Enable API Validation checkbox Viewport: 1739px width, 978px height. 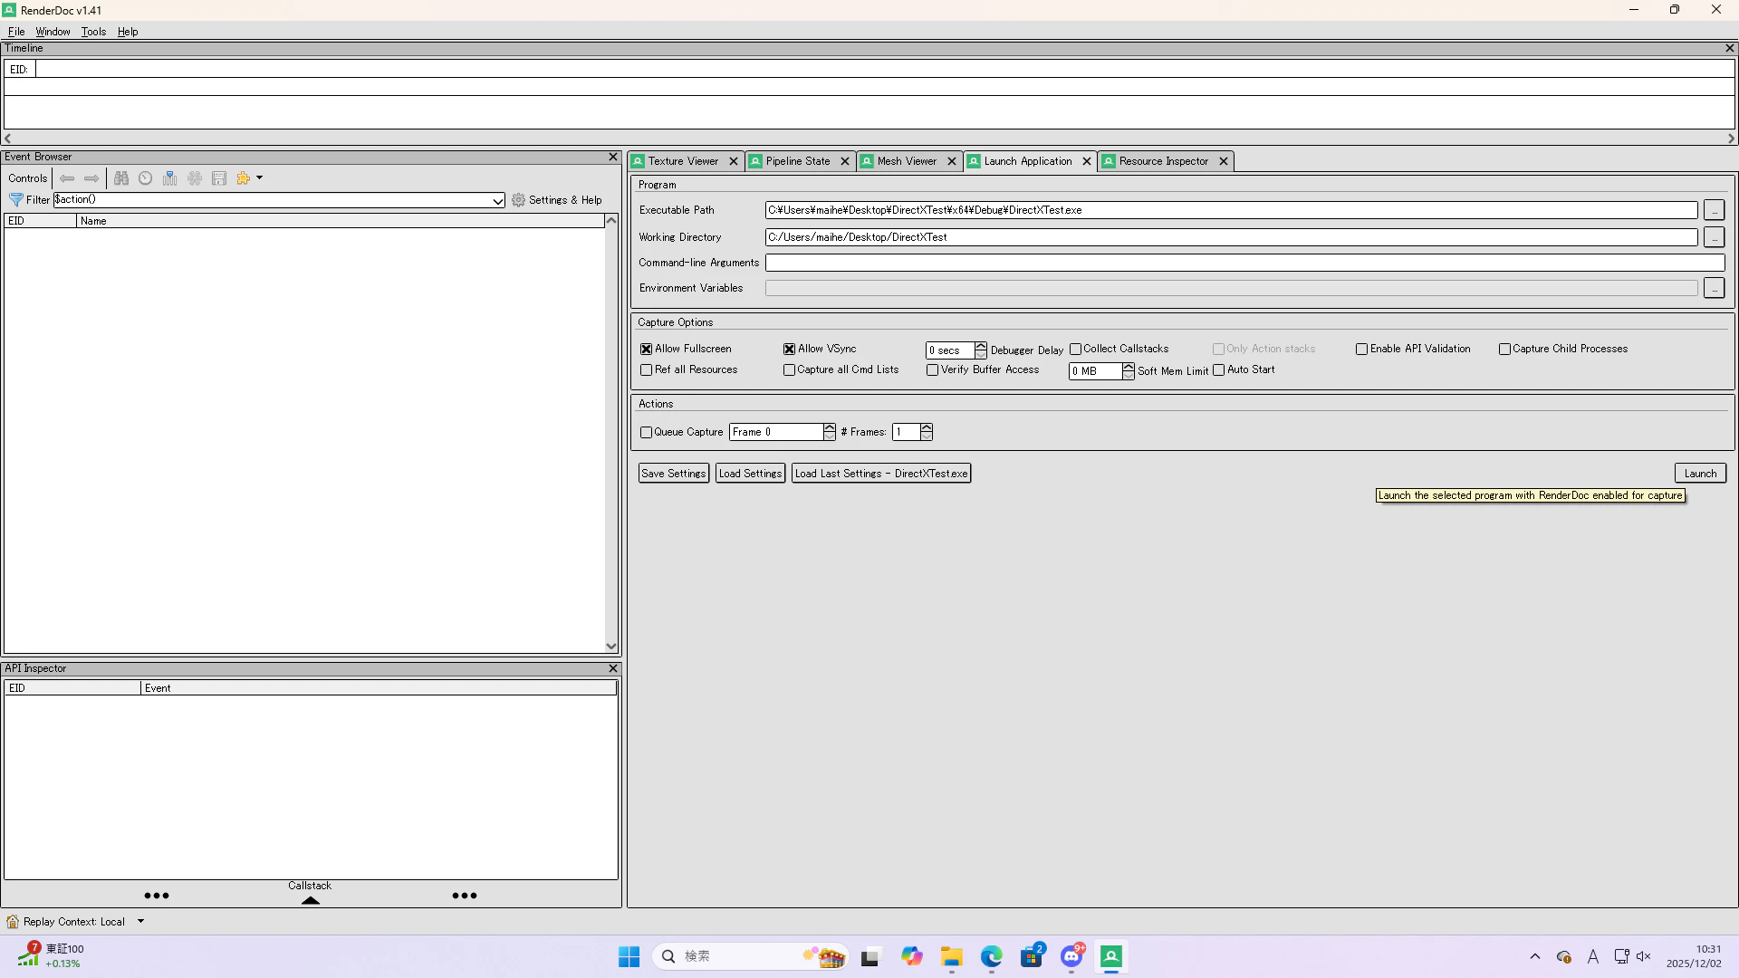click(1361, 350)
